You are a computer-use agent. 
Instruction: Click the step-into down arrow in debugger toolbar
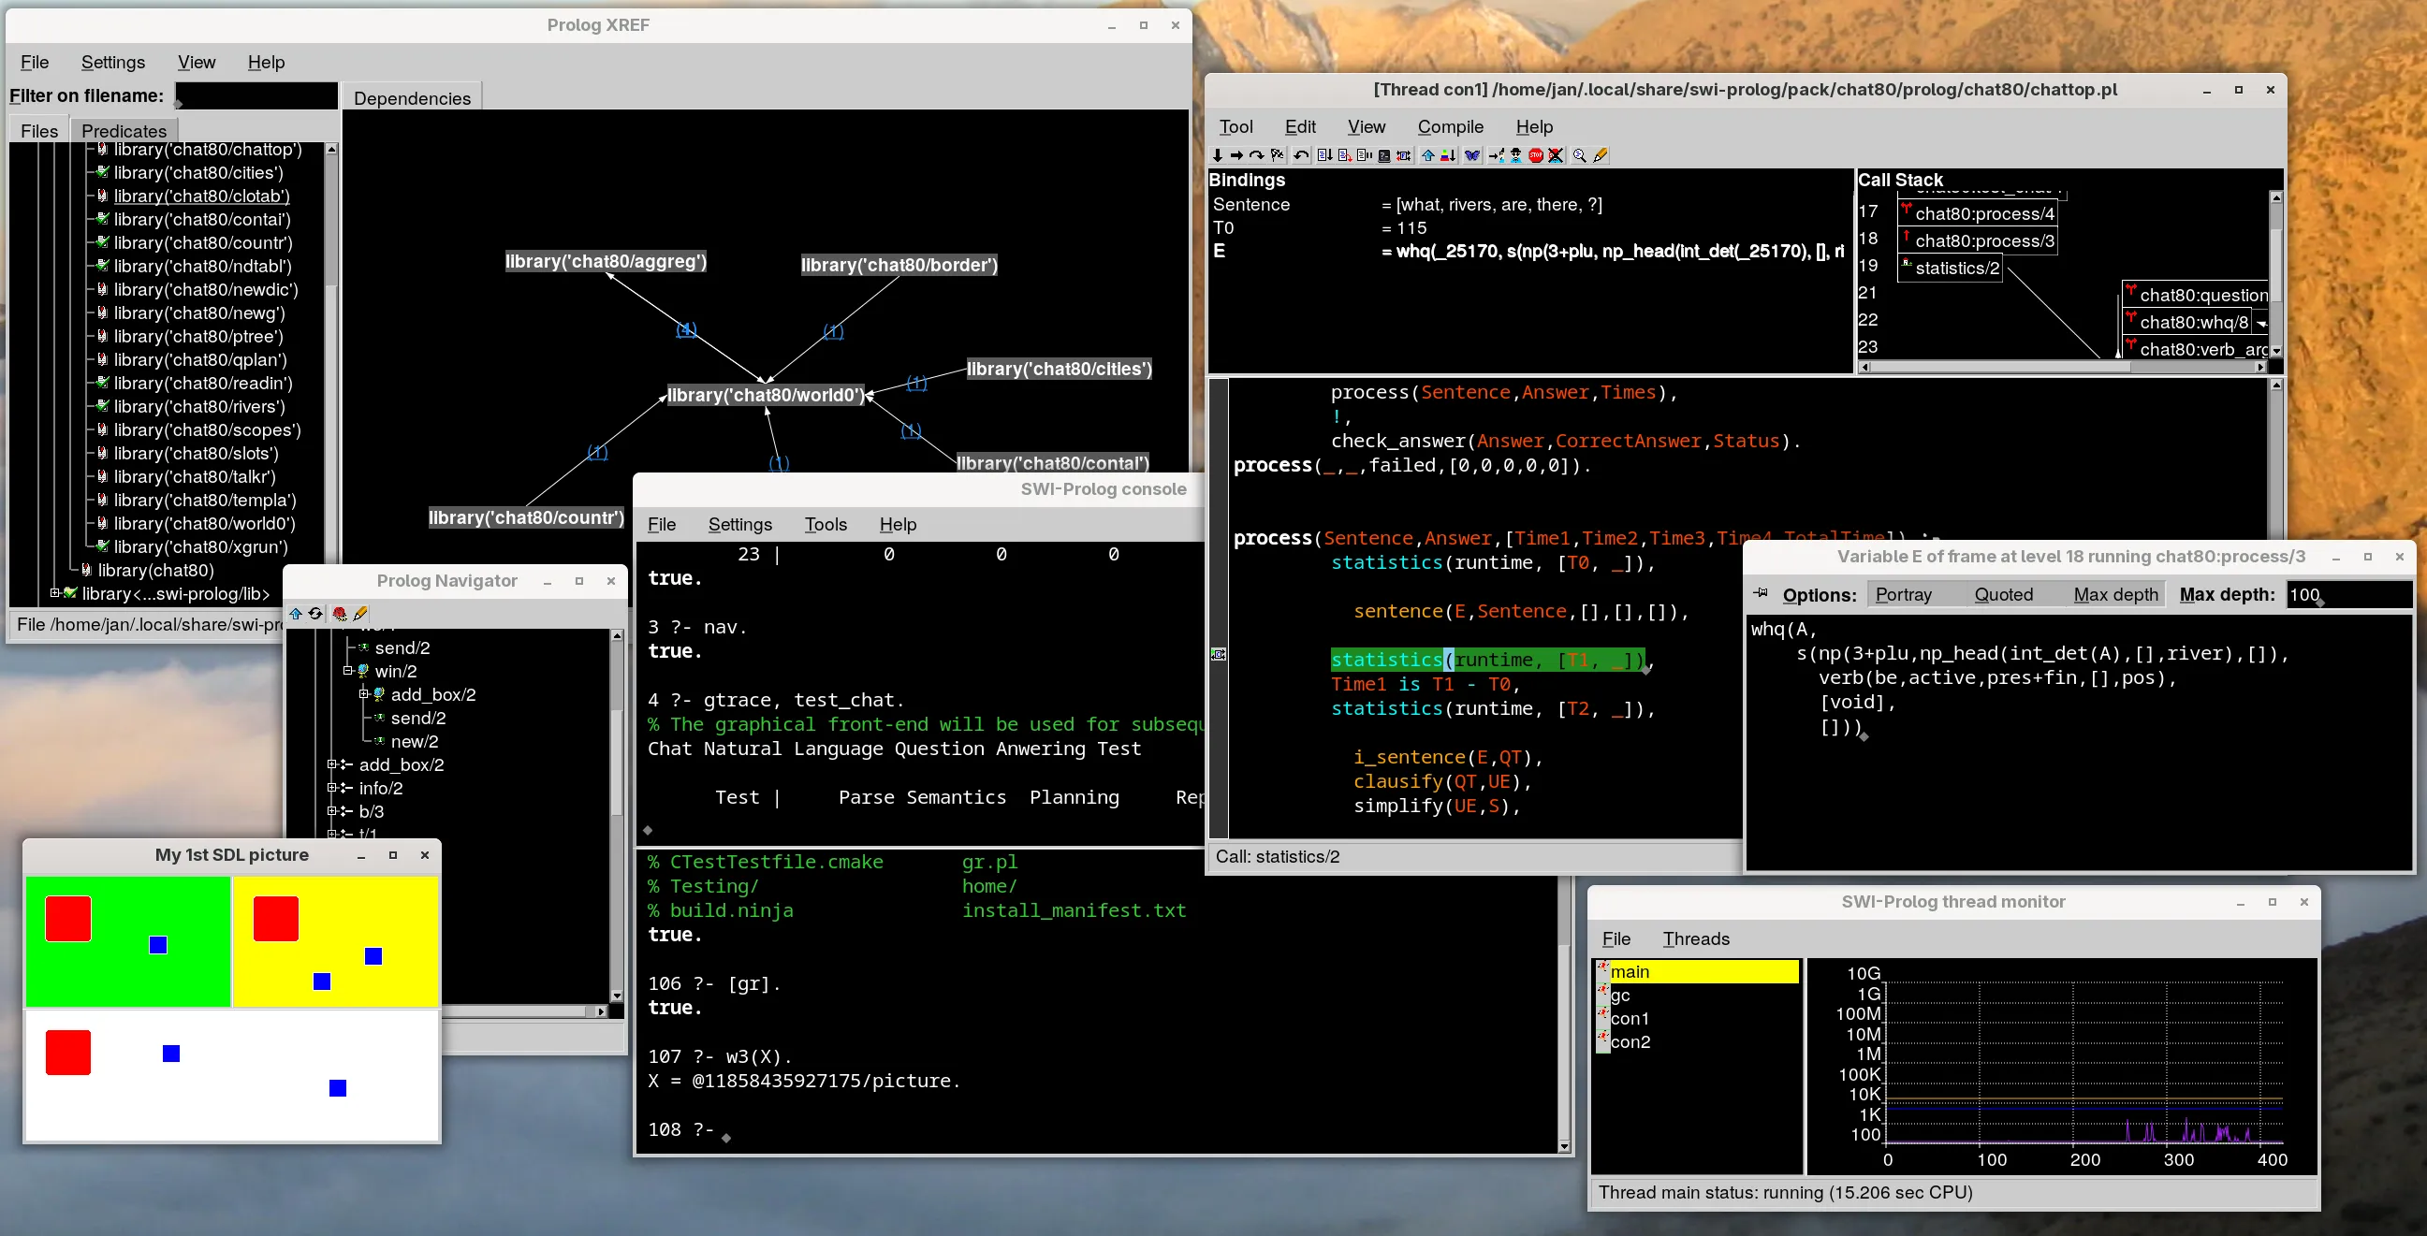1219,155
